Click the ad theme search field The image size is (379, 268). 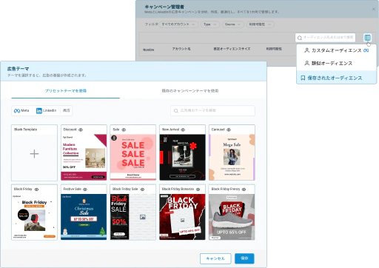[x=212, y=110]
